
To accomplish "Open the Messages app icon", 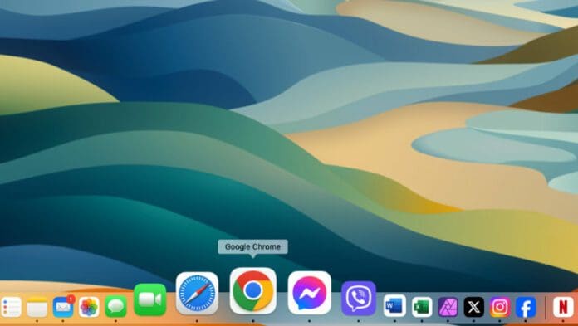I will click(x=115, y=306).
